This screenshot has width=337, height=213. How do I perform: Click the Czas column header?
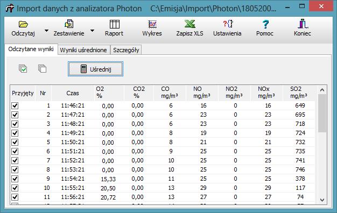(73, 93)
